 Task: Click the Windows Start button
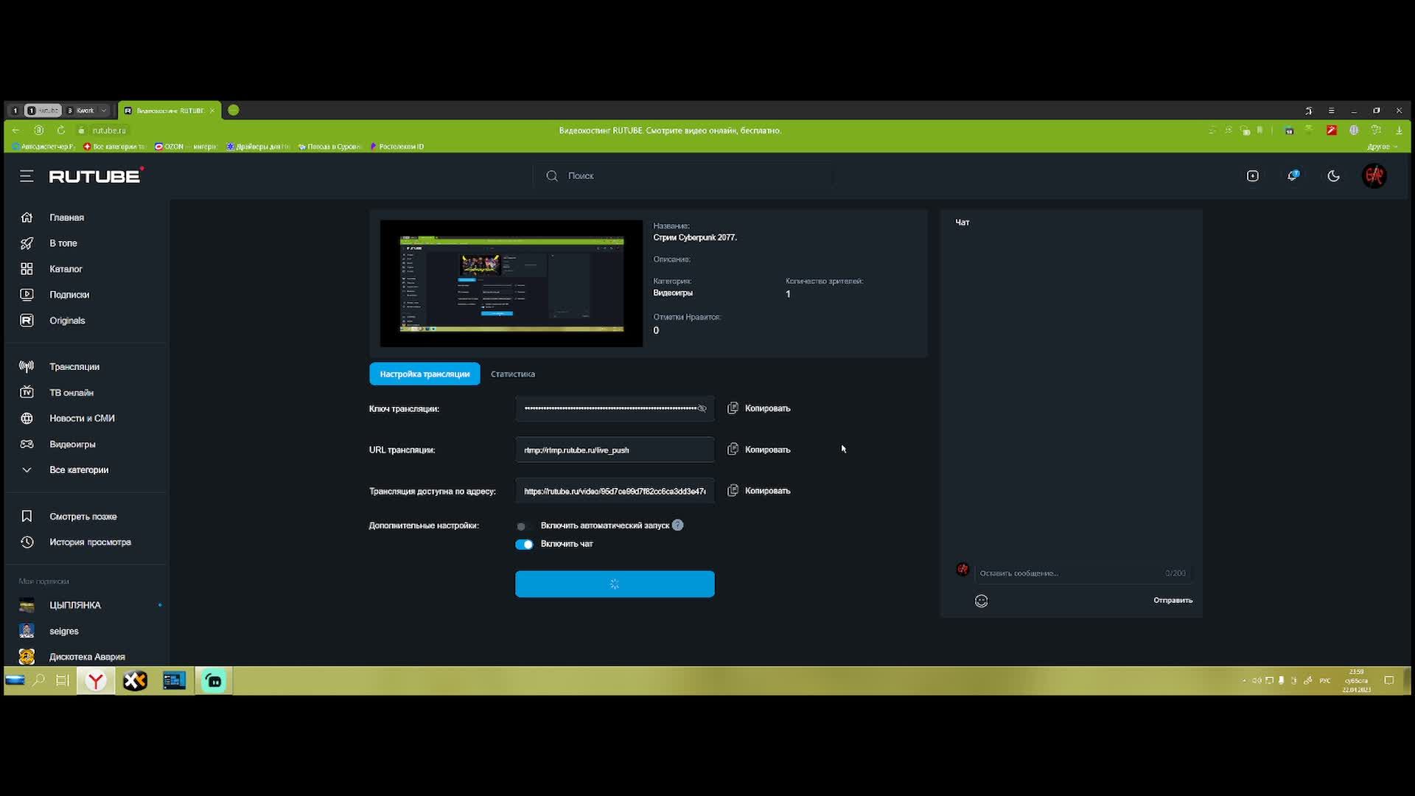(15, 680)
